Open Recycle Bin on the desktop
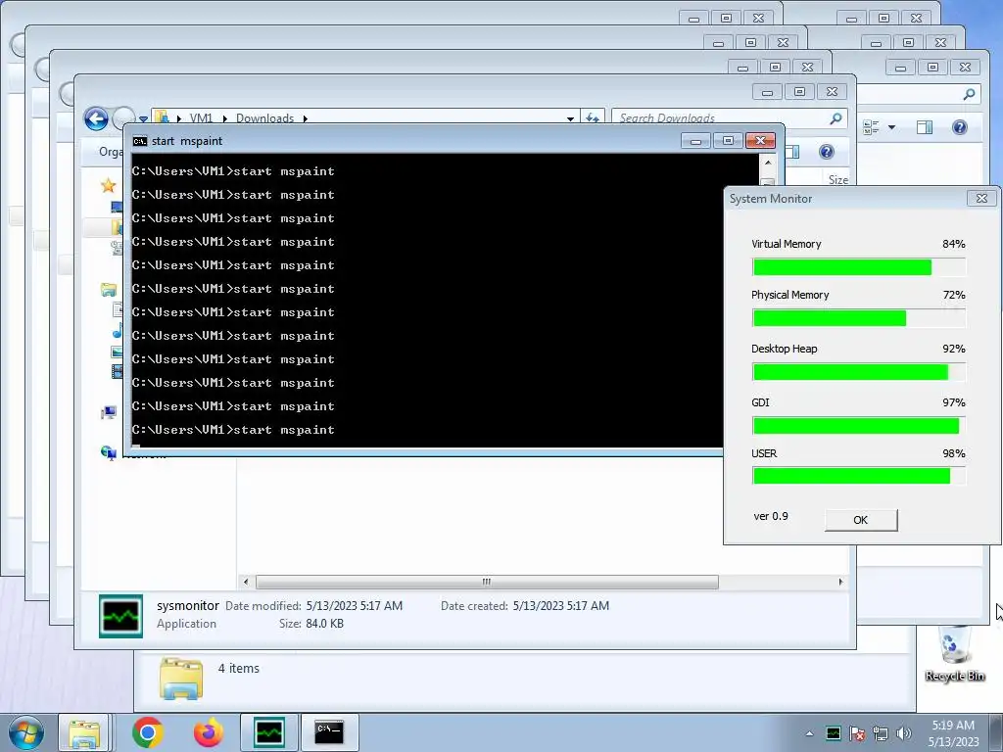Image resolution: width=1003 pixels, height=752 pixels. pos(954,653)
